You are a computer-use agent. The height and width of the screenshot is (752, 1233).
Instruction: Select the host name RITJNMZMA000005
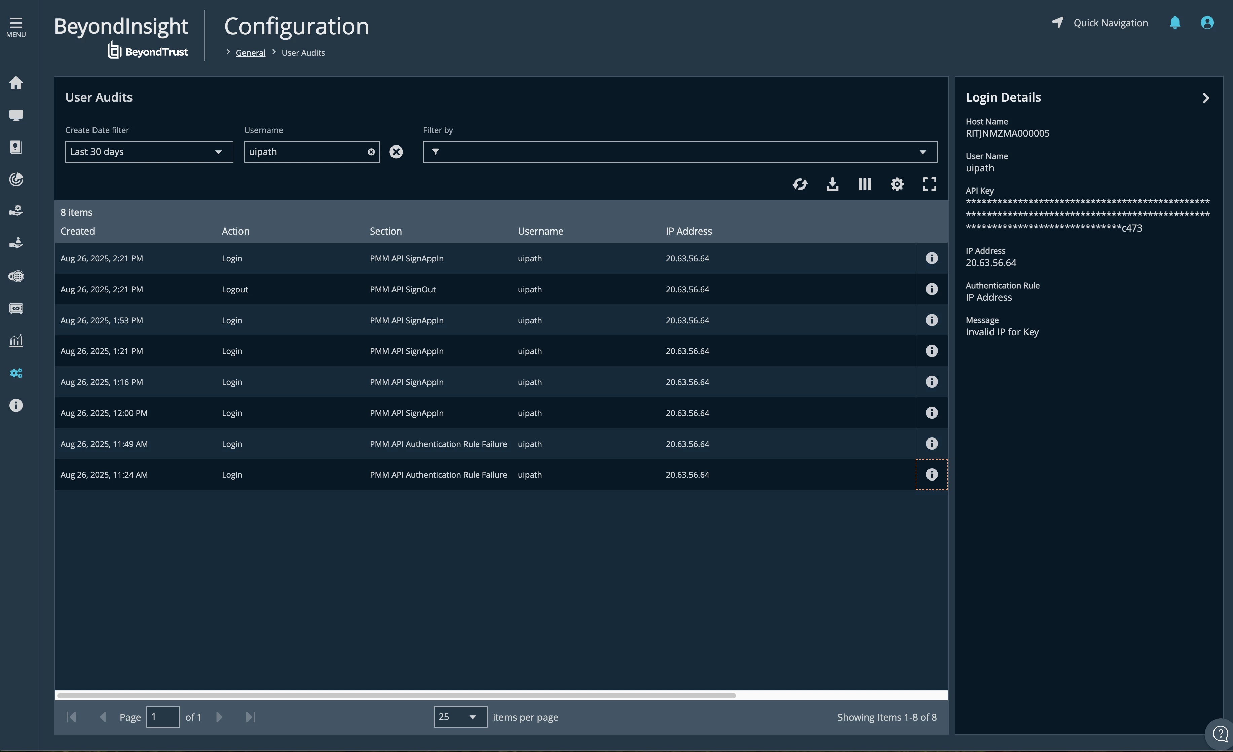pos(1007,133)
